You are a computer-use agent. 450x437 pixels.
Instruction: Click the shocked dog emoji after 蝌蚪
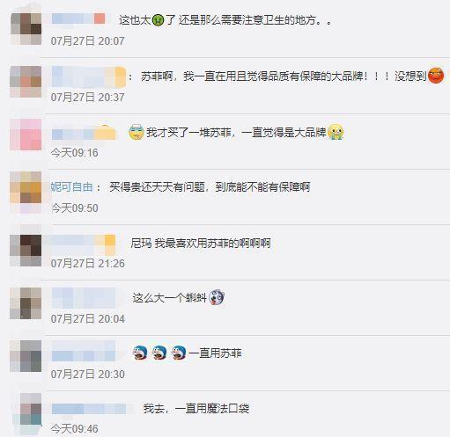point(217,297)
